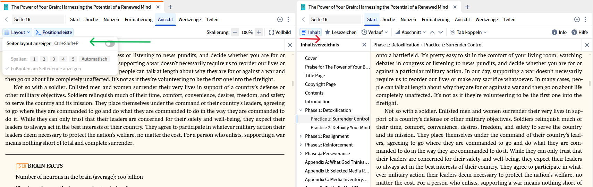The image size is (593, 187).
Task: Open the Tab koppeln dropdown
Action: pyautogui.click(x=468, y=32)
